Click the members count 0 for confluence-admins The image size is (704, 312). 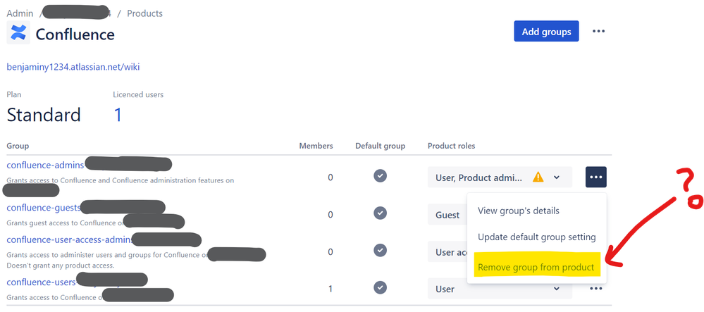pos(331,177)
